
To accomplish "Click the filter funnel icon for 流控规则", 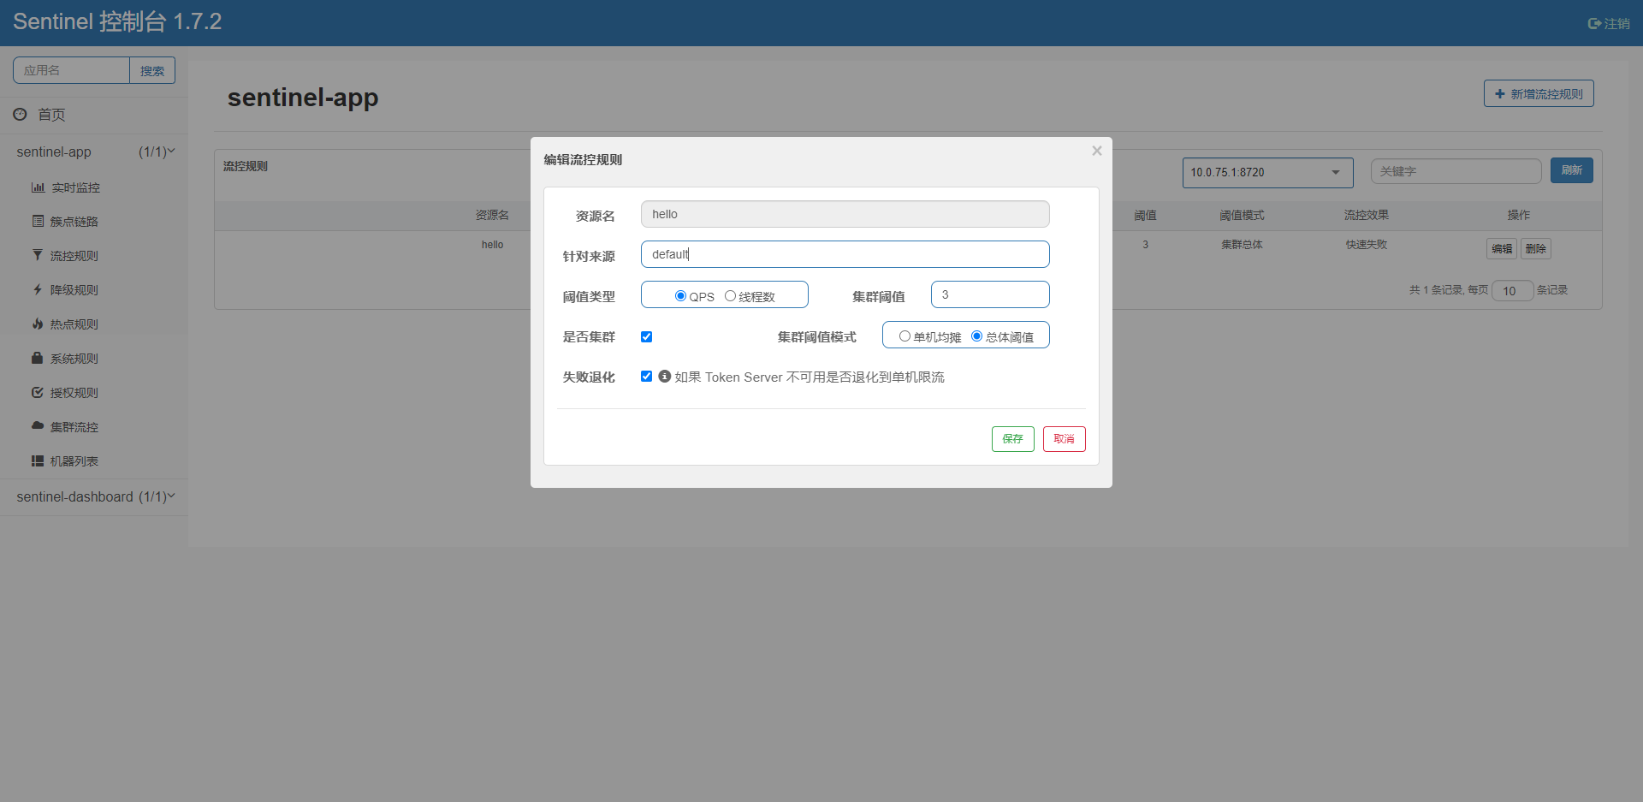I will point(38,255).
